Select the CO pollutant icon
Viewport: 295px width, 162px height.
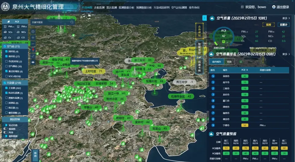pyautogui.click(x=18, y=37)
